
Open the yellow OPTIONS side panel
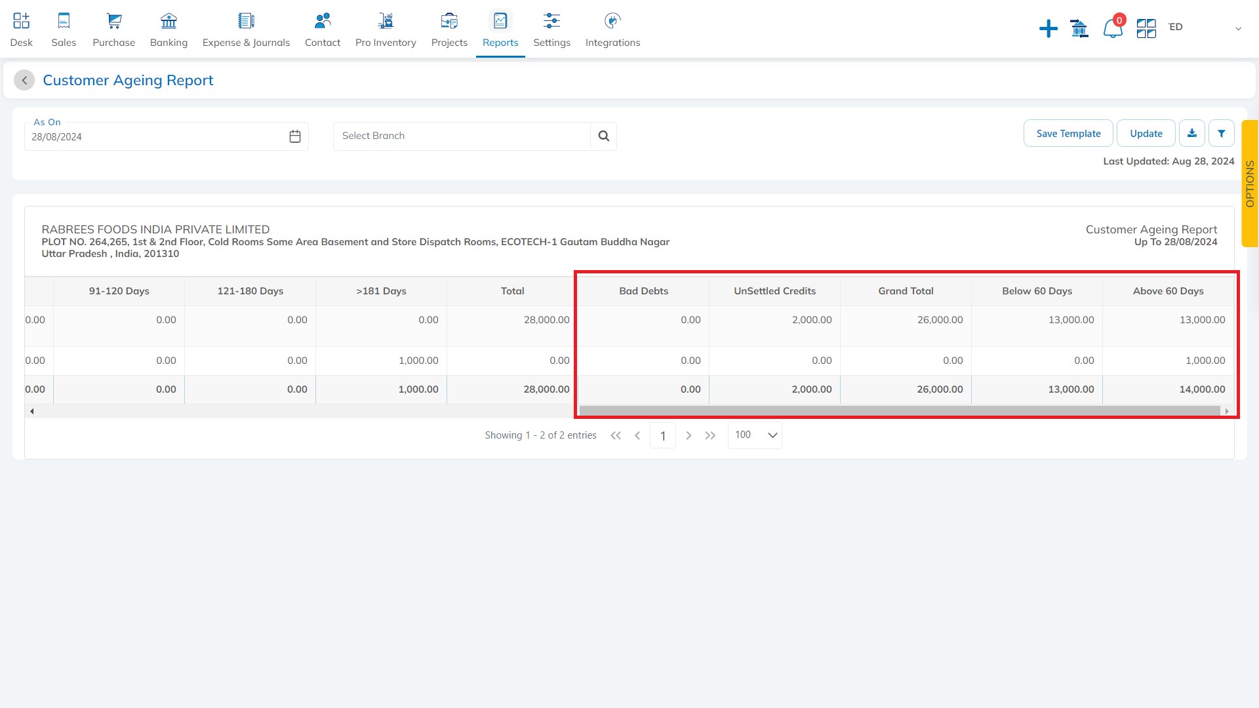tap(1250, 184)
